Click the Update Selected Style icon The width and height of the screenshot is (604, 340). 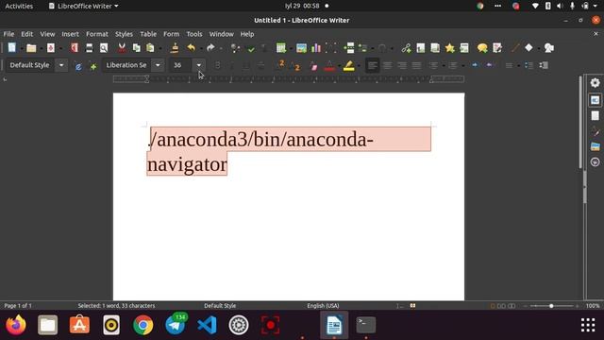tap(78, 66)
